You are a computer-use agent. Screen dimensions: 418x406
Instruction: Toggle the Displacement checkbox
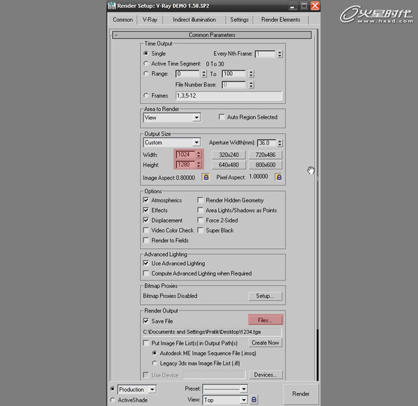coord(146,220)
